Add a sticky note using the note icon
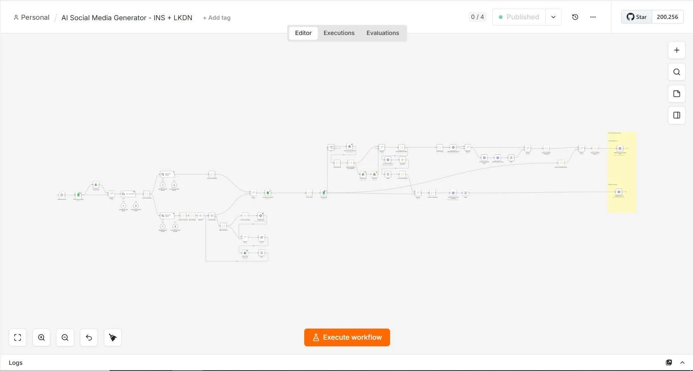This screenshot has height=371, width=693. [677, 94]
